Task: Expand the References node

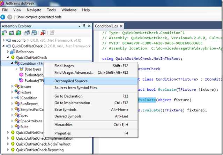Action: pyautogui.click(x=8, y=52)
